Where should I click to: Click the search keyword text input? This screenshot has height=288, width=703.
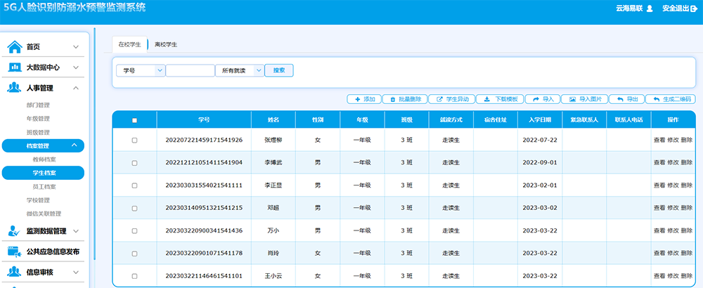[190, 70]
